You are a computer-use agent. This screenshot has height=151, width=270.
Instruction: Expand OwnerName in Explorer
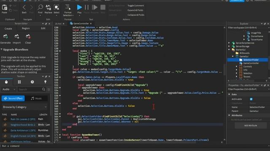(244, 36)
